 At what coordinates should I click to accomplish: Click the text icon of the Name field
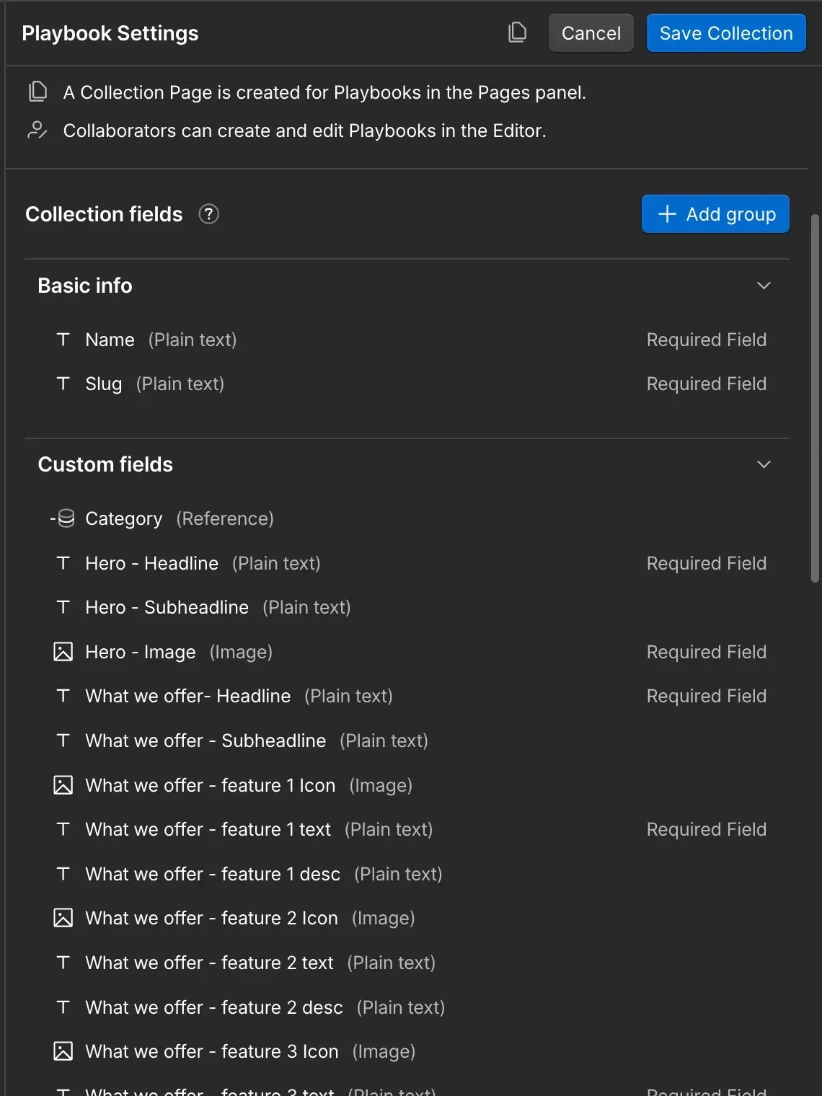pyautogui.click(x=63, y=340)
